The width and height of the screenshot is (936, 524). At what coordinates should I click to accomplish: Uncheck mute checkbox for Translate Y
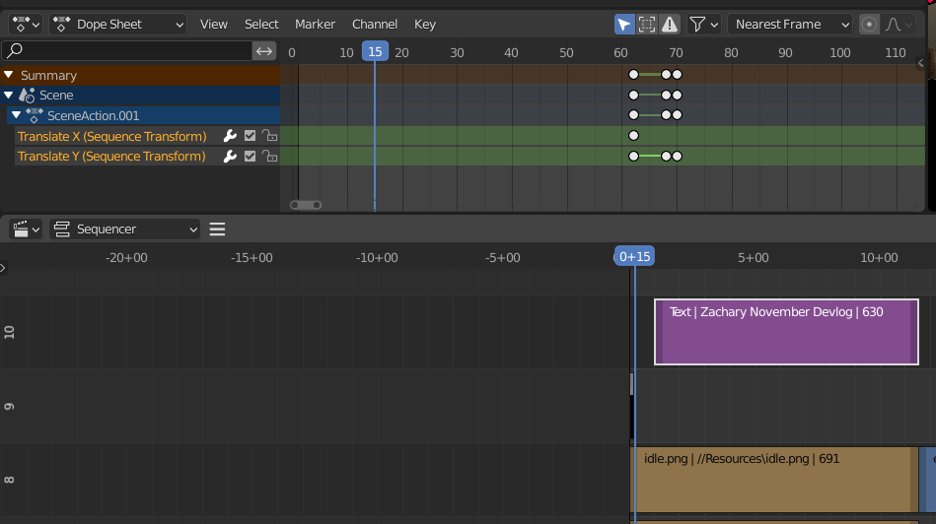(x=250, y=157)
